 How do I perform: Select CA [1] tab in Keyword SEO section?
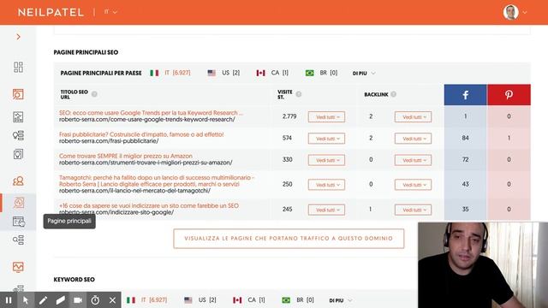pos(249,300)
